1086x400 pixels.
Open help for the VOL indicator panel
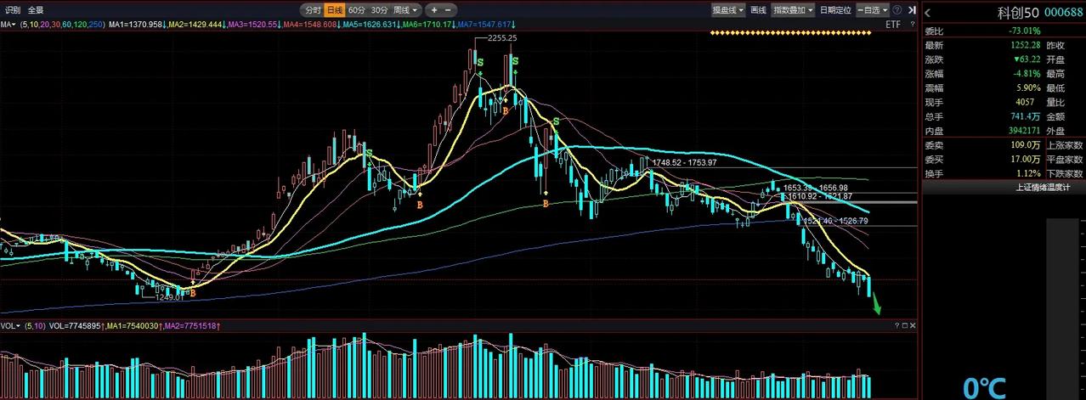pos(897,325)
